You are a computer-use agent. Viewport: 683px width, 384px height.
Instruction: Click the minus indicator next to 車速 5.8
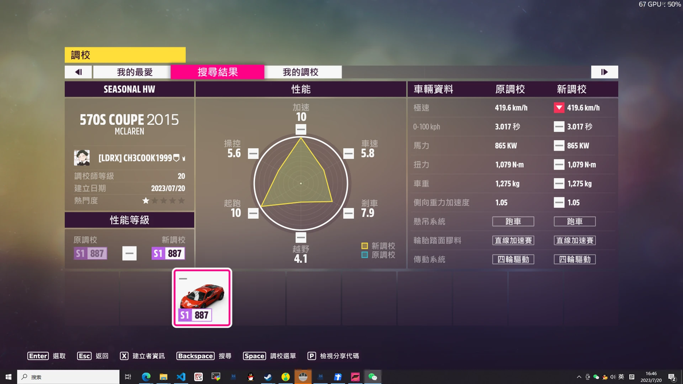tap(348, 153)
